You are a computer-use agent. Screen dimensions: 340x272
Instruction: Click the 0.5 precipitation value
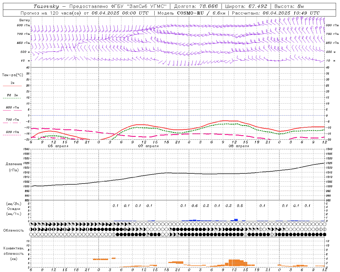(x=240, y=206)
